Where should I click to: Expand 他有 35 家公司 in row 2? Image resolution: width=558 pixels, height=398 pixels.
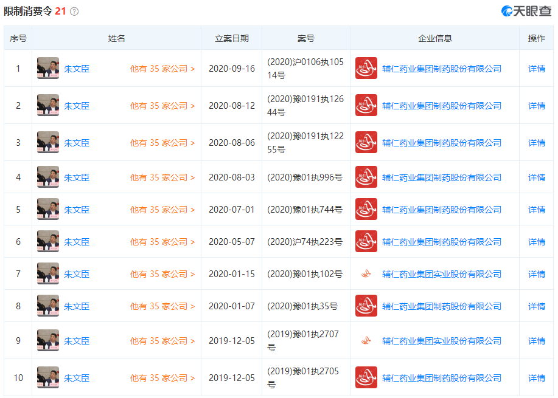(x=162, y=106)
